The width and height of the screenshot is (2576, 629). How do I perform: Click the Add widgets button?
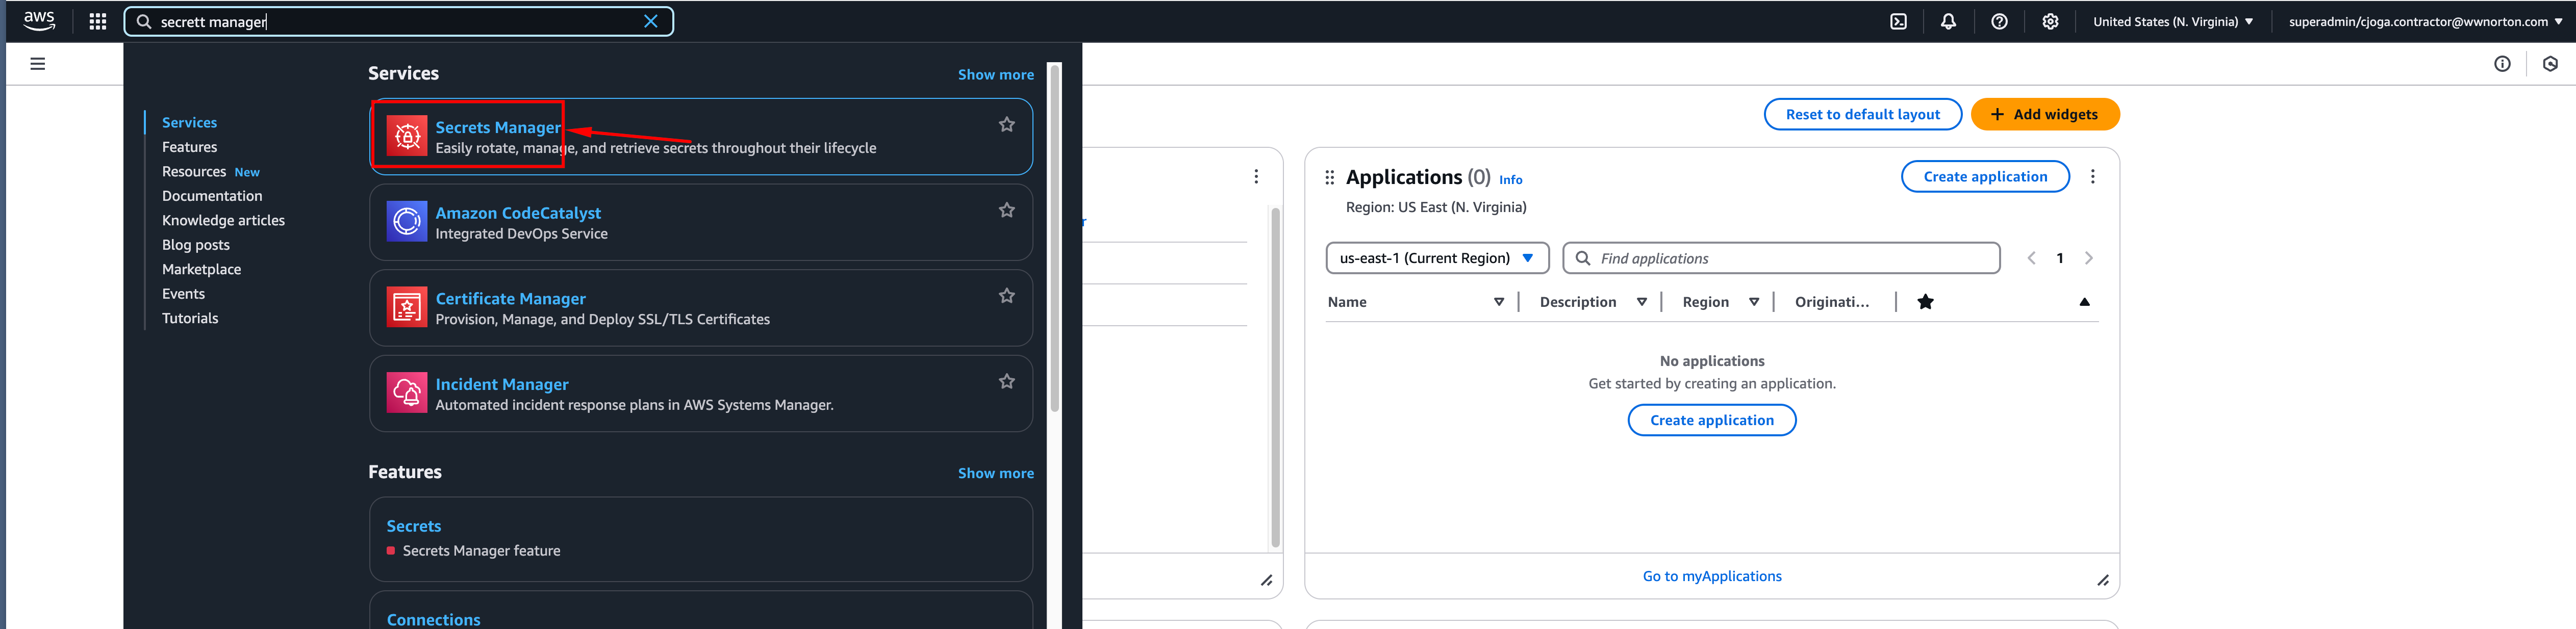[x=2044, y=114]
